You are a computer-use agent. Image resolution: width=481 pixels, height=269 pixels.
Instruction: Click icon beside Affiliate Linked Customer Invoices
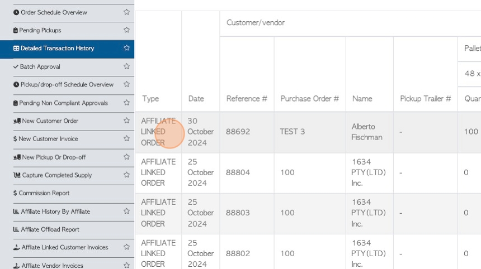(17, 247)
